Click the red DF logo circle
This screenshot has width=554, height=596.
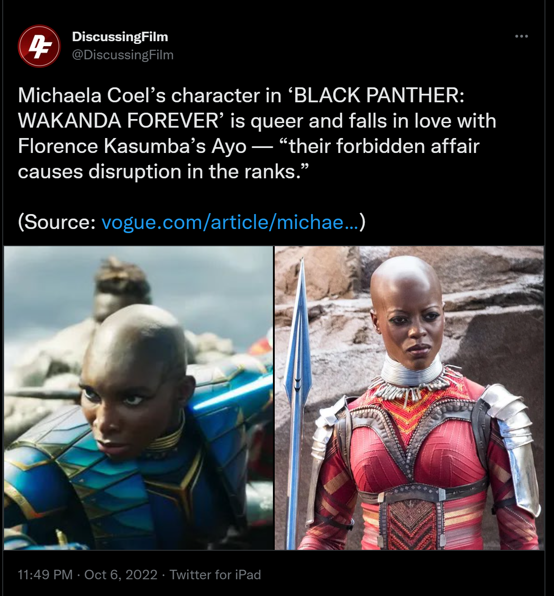(x=39, y=46)
